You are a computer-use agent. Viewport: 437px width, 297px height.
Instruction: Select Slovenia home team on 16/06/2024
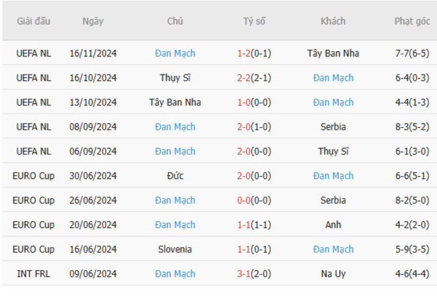(x=175, y=249)
